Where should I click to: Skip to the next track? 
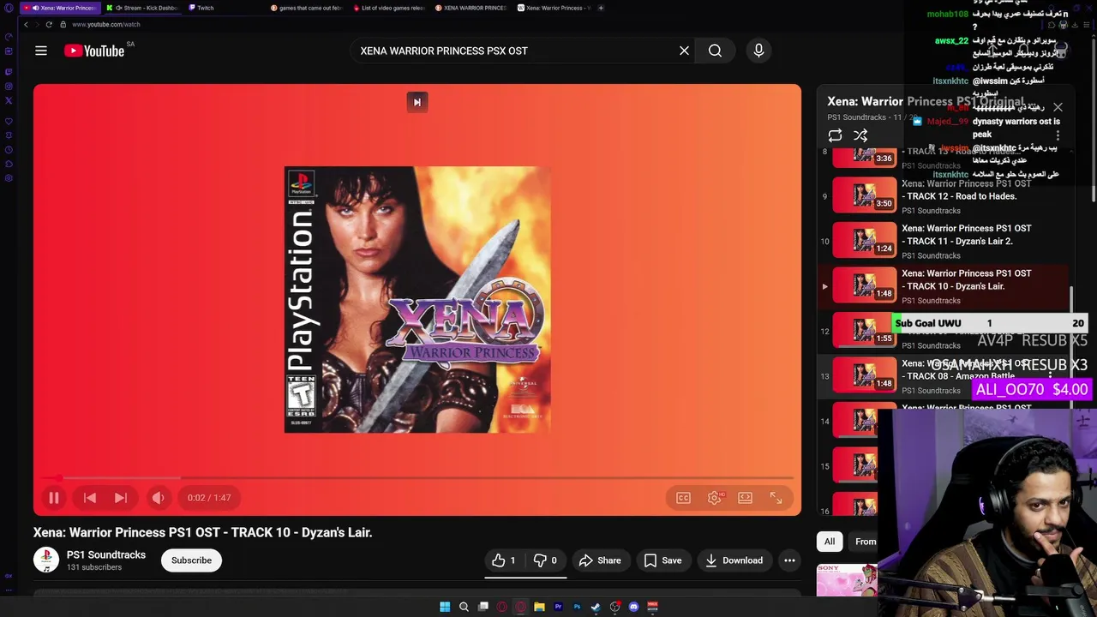click(120, 498)
